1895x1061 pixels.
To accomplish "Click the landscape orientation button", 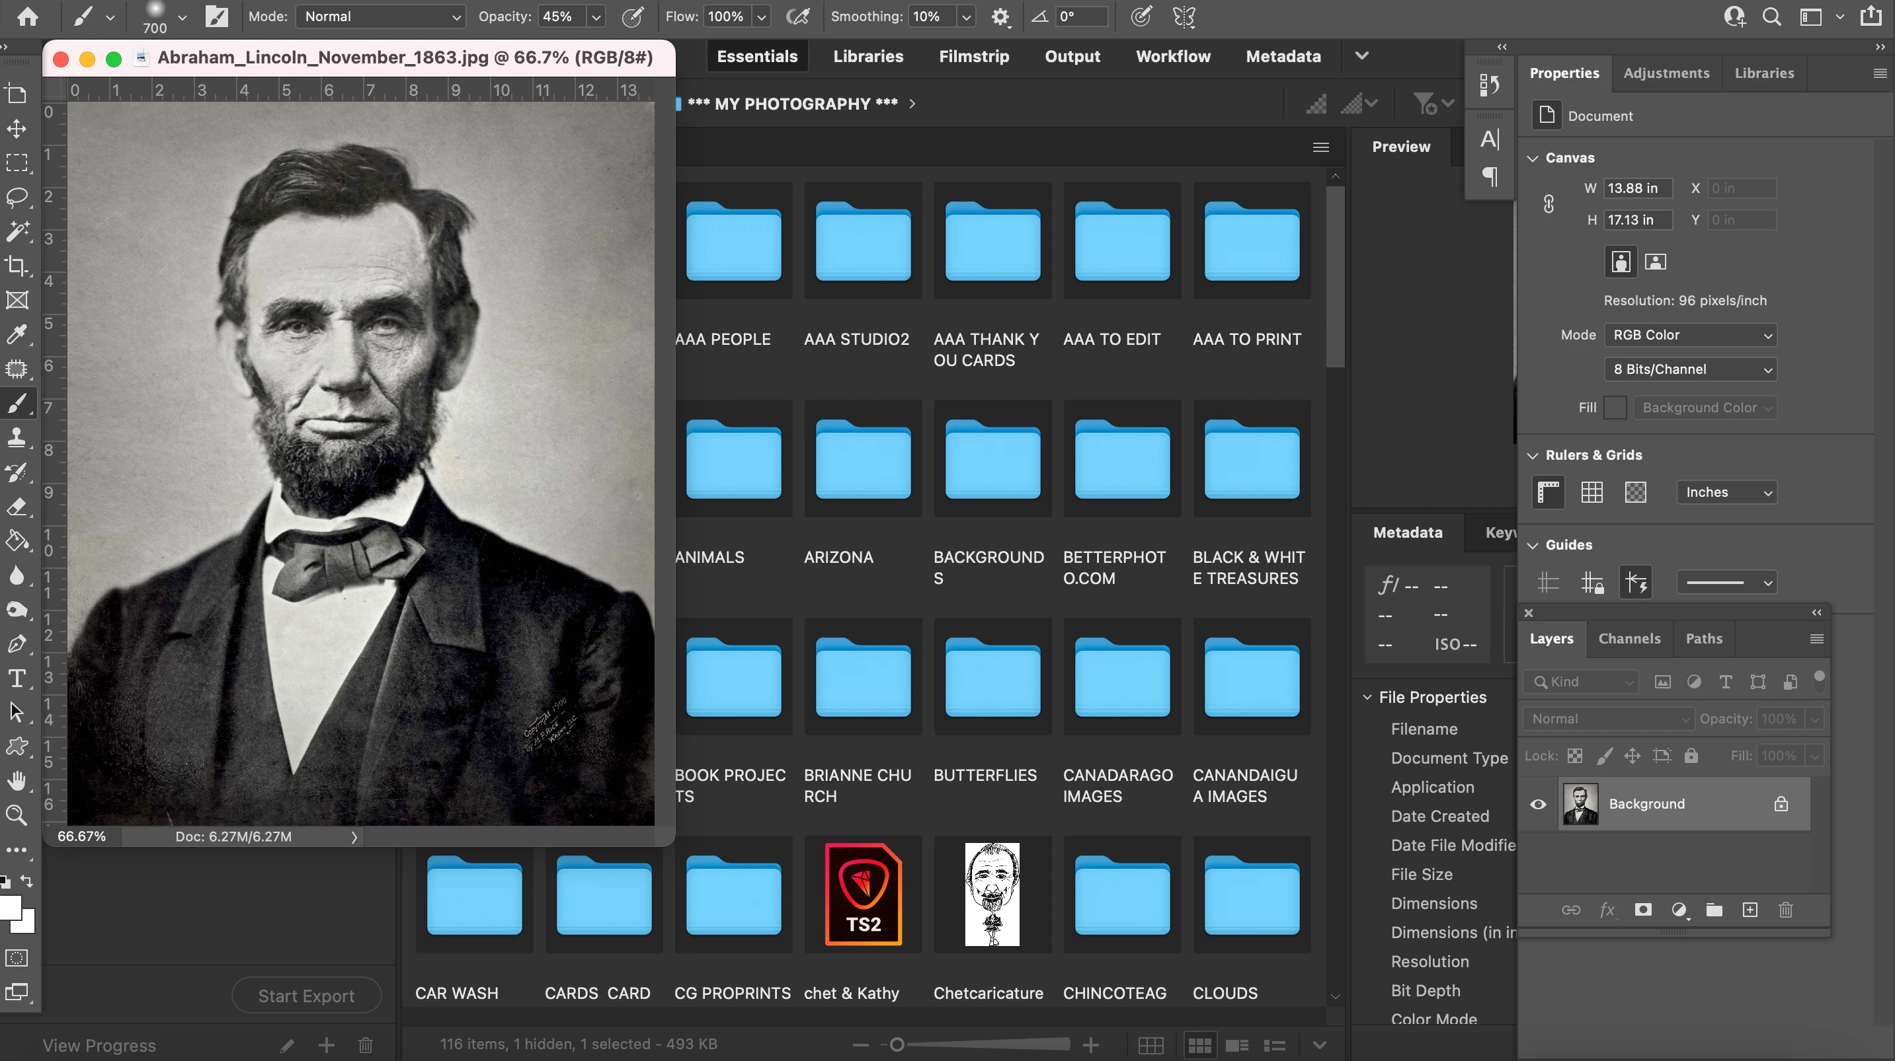I will tap(1655, 262).
